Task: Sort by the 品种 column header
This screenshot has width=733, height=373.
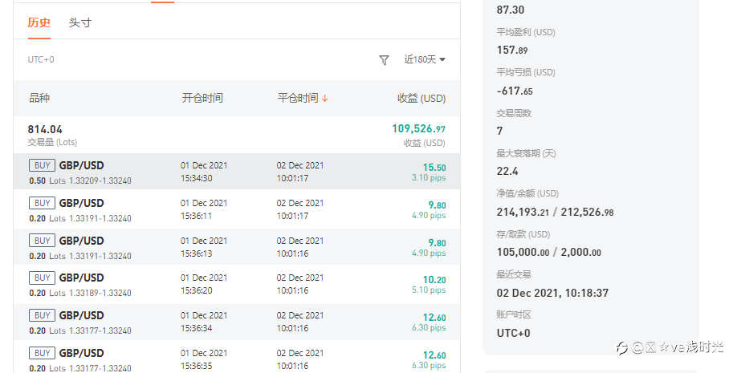Action: [39, 98]
